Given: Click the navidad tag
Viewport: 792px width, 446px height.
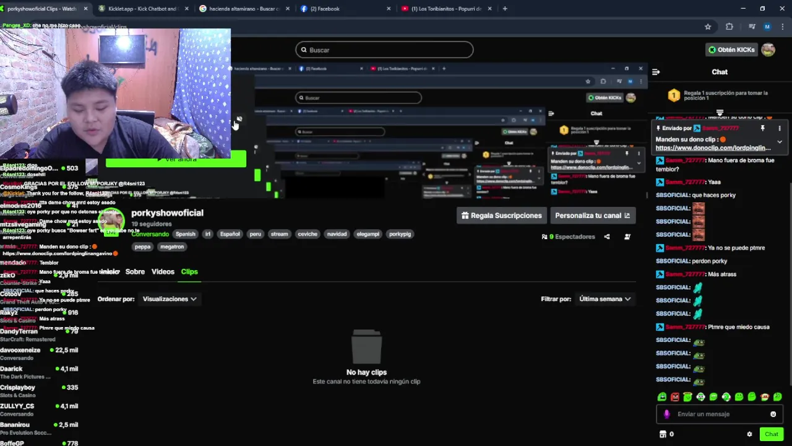Looking at the screenshot, I should (337, 234).
